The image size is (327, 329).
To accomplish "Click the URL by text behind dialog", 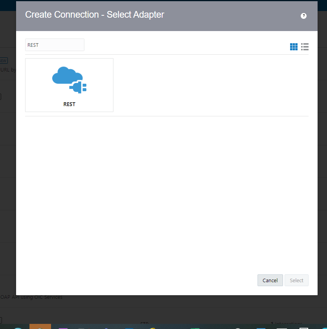I will tap(8, 70).
